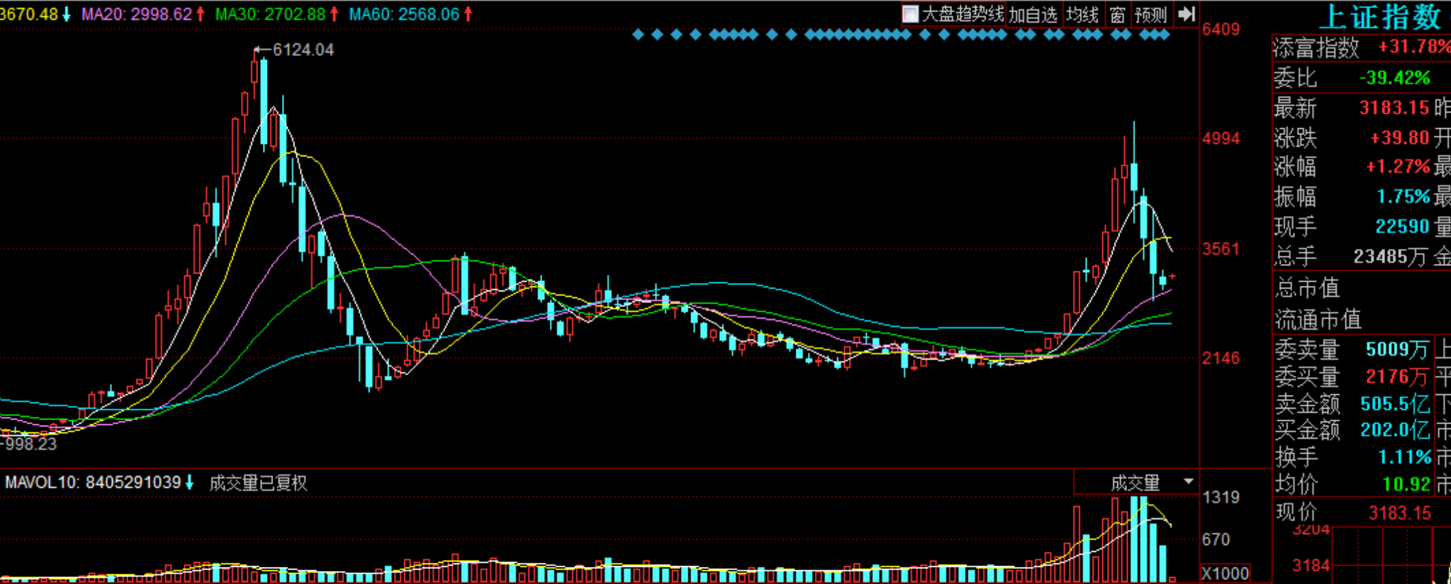This screenshot has height=584, width=1451.
Task: Click the 成交量已复权 volume label
Action: (257, 483)
